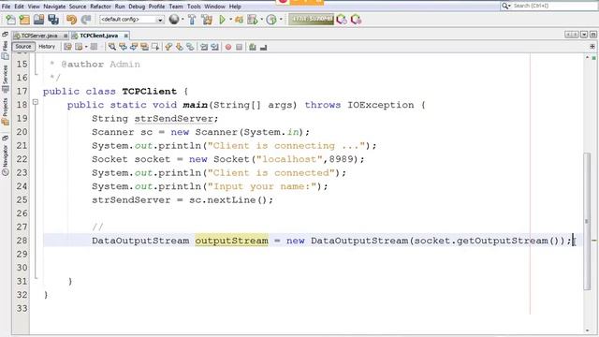Open the Run menu
Image resolution: width=599 pixels, height=337 pixels.
point(120,7)
